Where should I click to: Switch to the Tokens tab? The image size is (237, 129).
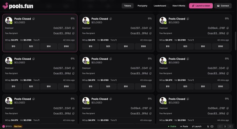click(x=128, y=6)
